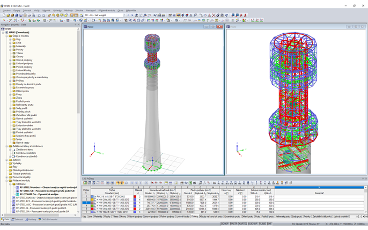Toggle the RASTR grid status button

[233, 224]
